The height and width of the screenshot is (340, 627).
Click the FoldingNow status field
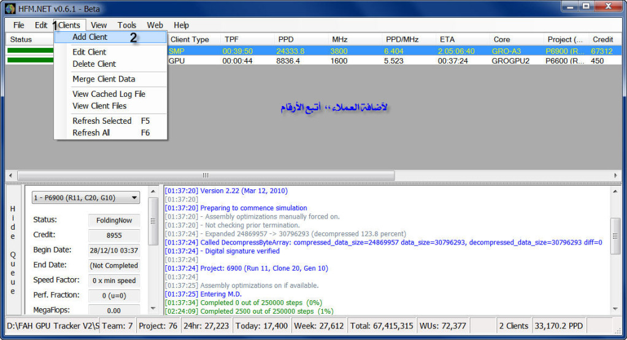pyautogui.click(x=114, y=221)
